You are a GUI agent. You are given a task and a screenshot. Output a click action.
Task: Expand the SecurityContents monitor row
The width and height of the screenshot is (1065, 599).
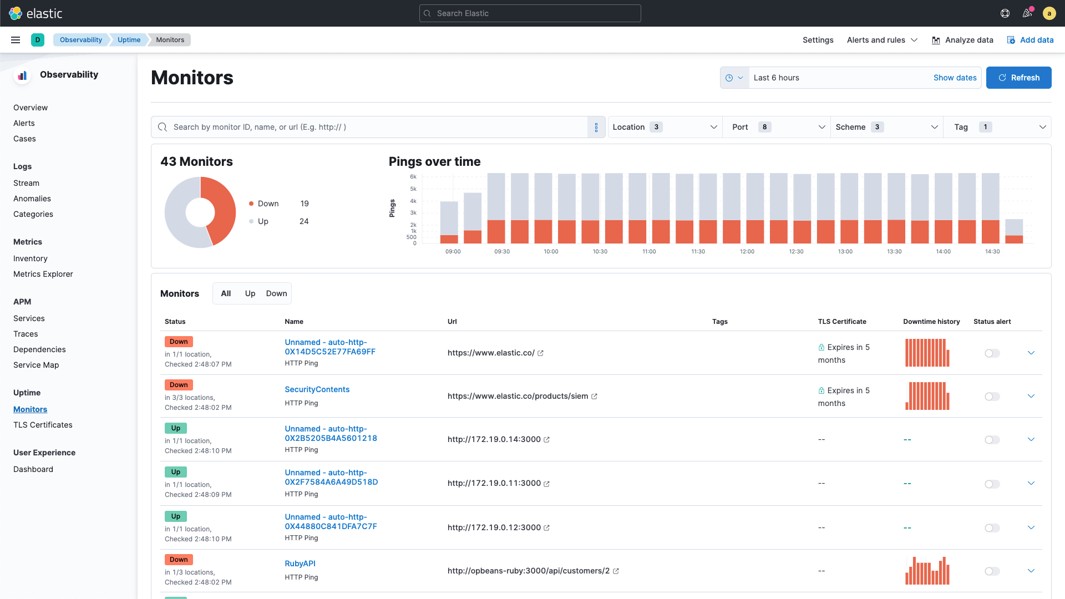click(x=1031, y=396)
